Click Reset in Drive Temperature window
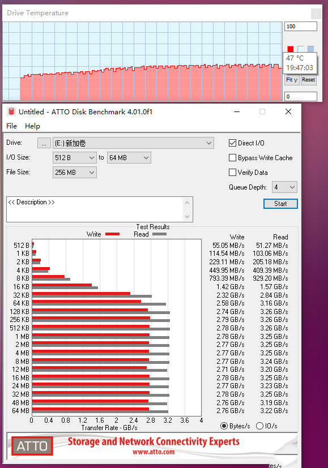328x468 pixels. click(308, 80)
